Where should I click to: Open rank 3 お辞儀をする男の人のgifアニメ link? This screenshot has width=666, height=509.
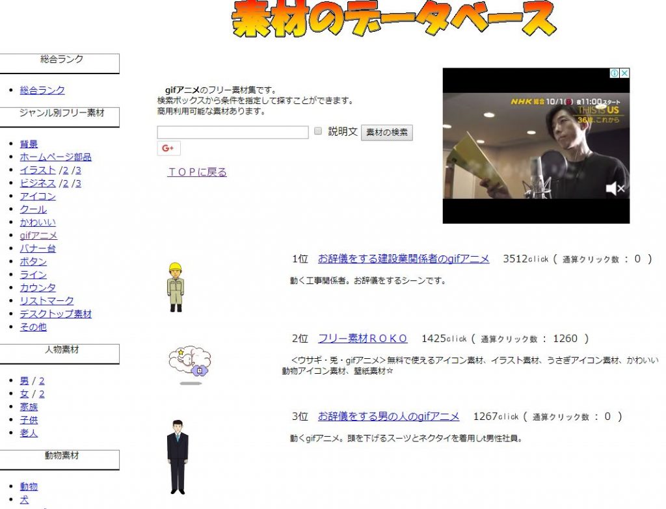tap(389, 417)
